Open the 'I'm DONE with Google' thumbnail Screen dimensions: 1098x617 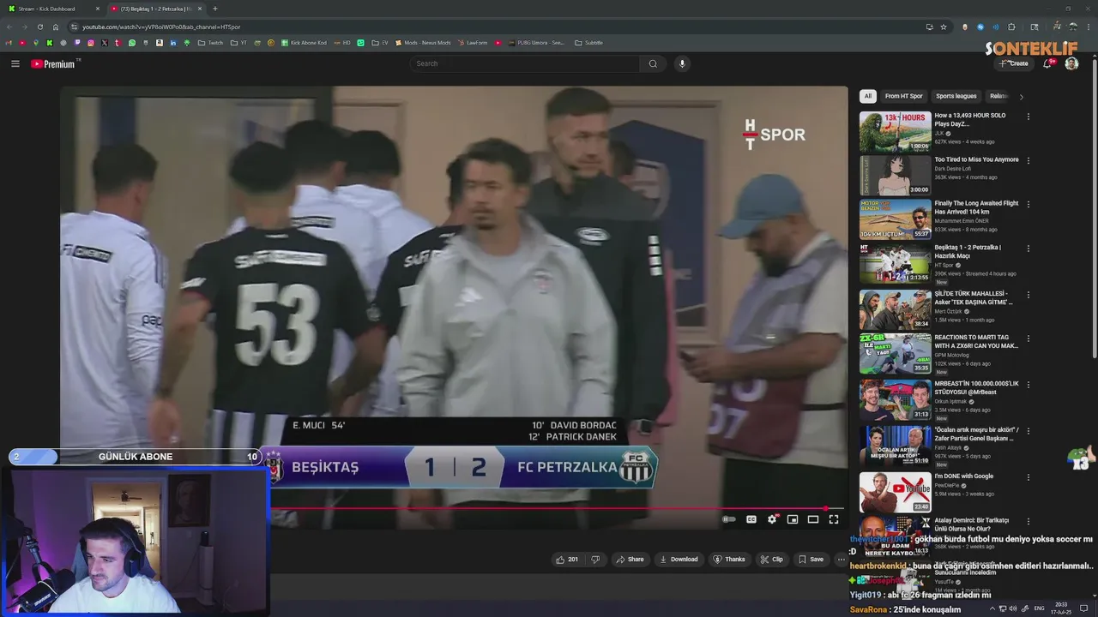coord(896,493)
